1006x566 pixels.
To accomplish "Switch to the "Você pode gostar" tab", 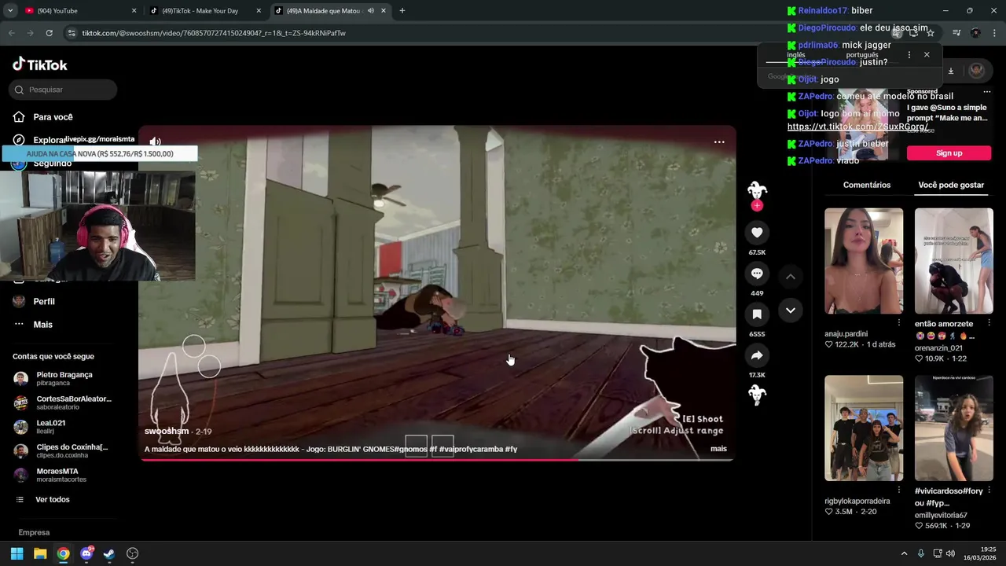I will click(x=951, y=185).
